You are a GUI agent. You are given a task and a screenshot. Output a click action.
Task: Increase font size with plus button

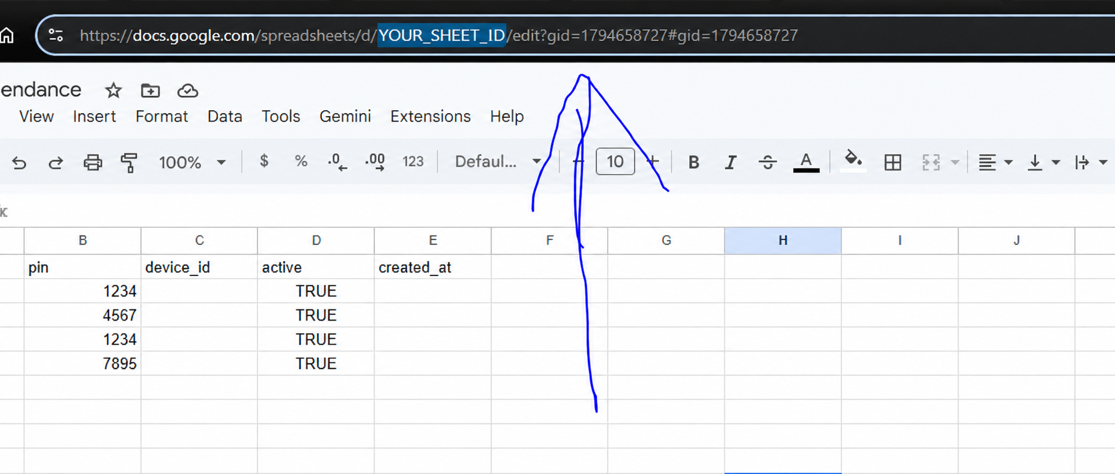point(653,162)
